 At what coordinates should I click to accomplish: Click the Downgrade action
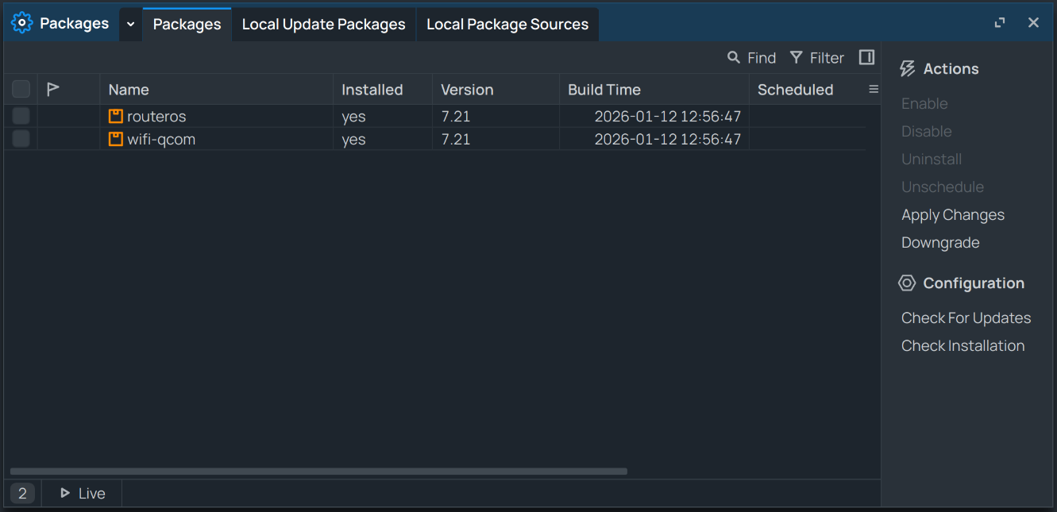[940, 243]
